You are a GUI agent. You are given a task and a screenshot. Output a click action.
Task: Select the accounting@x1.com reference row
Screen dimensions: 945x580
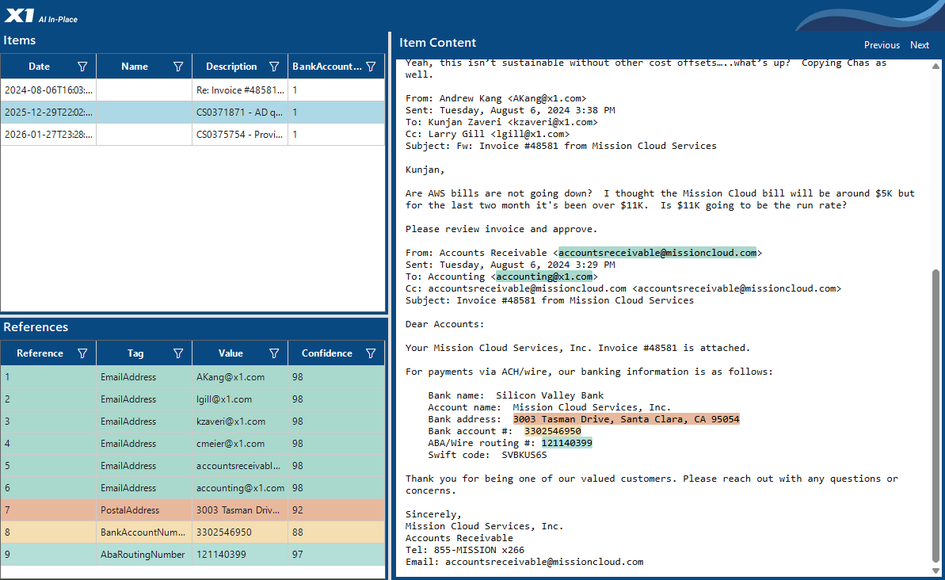click(192, 488)
